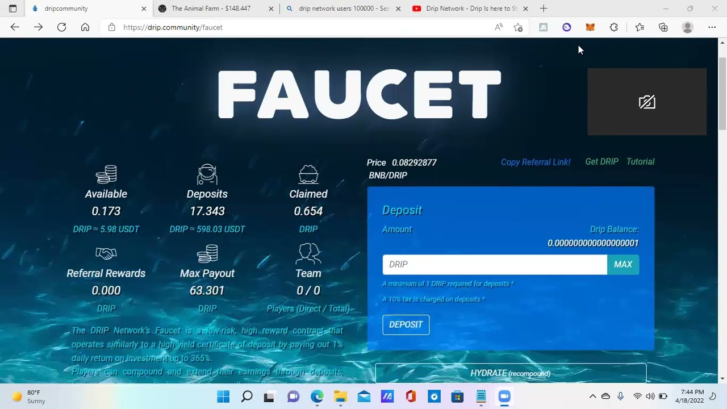727x409 pixels.
Task: Open a new browser tab
Action: tap(544, 9)
